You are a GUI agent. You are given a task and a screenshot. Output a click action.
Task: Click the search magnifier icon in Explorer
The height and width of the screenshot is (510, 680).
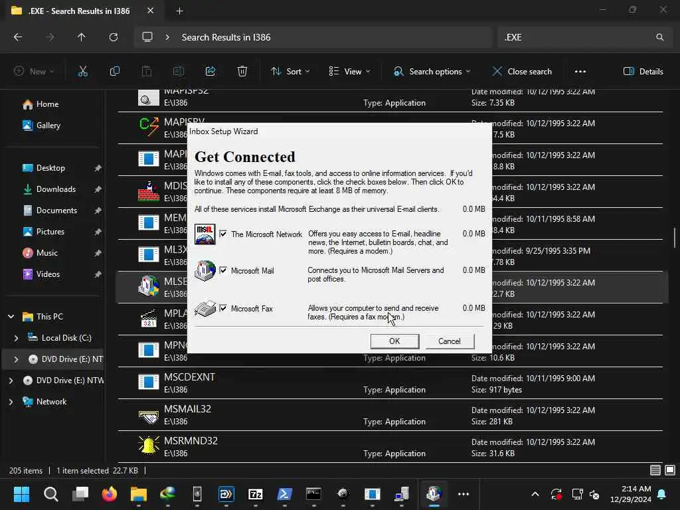coord(659,37)
